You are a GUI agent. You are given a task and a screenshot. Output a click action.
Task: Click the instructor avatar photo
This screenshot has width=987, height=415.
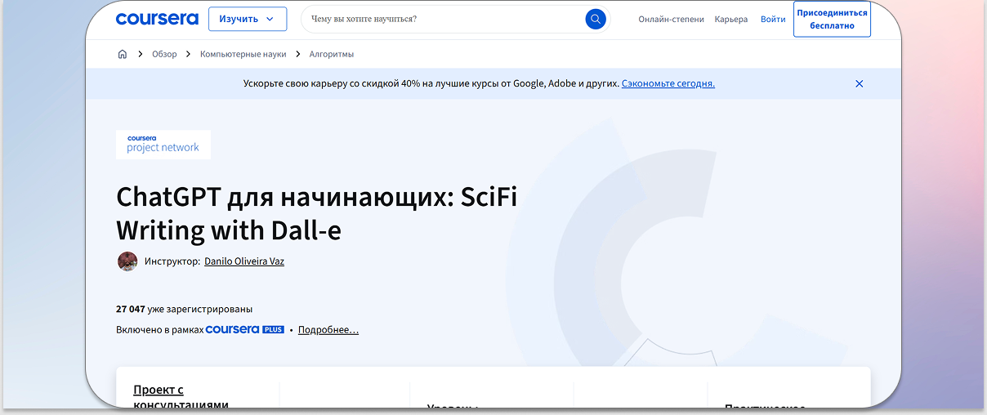coord(127,261)
